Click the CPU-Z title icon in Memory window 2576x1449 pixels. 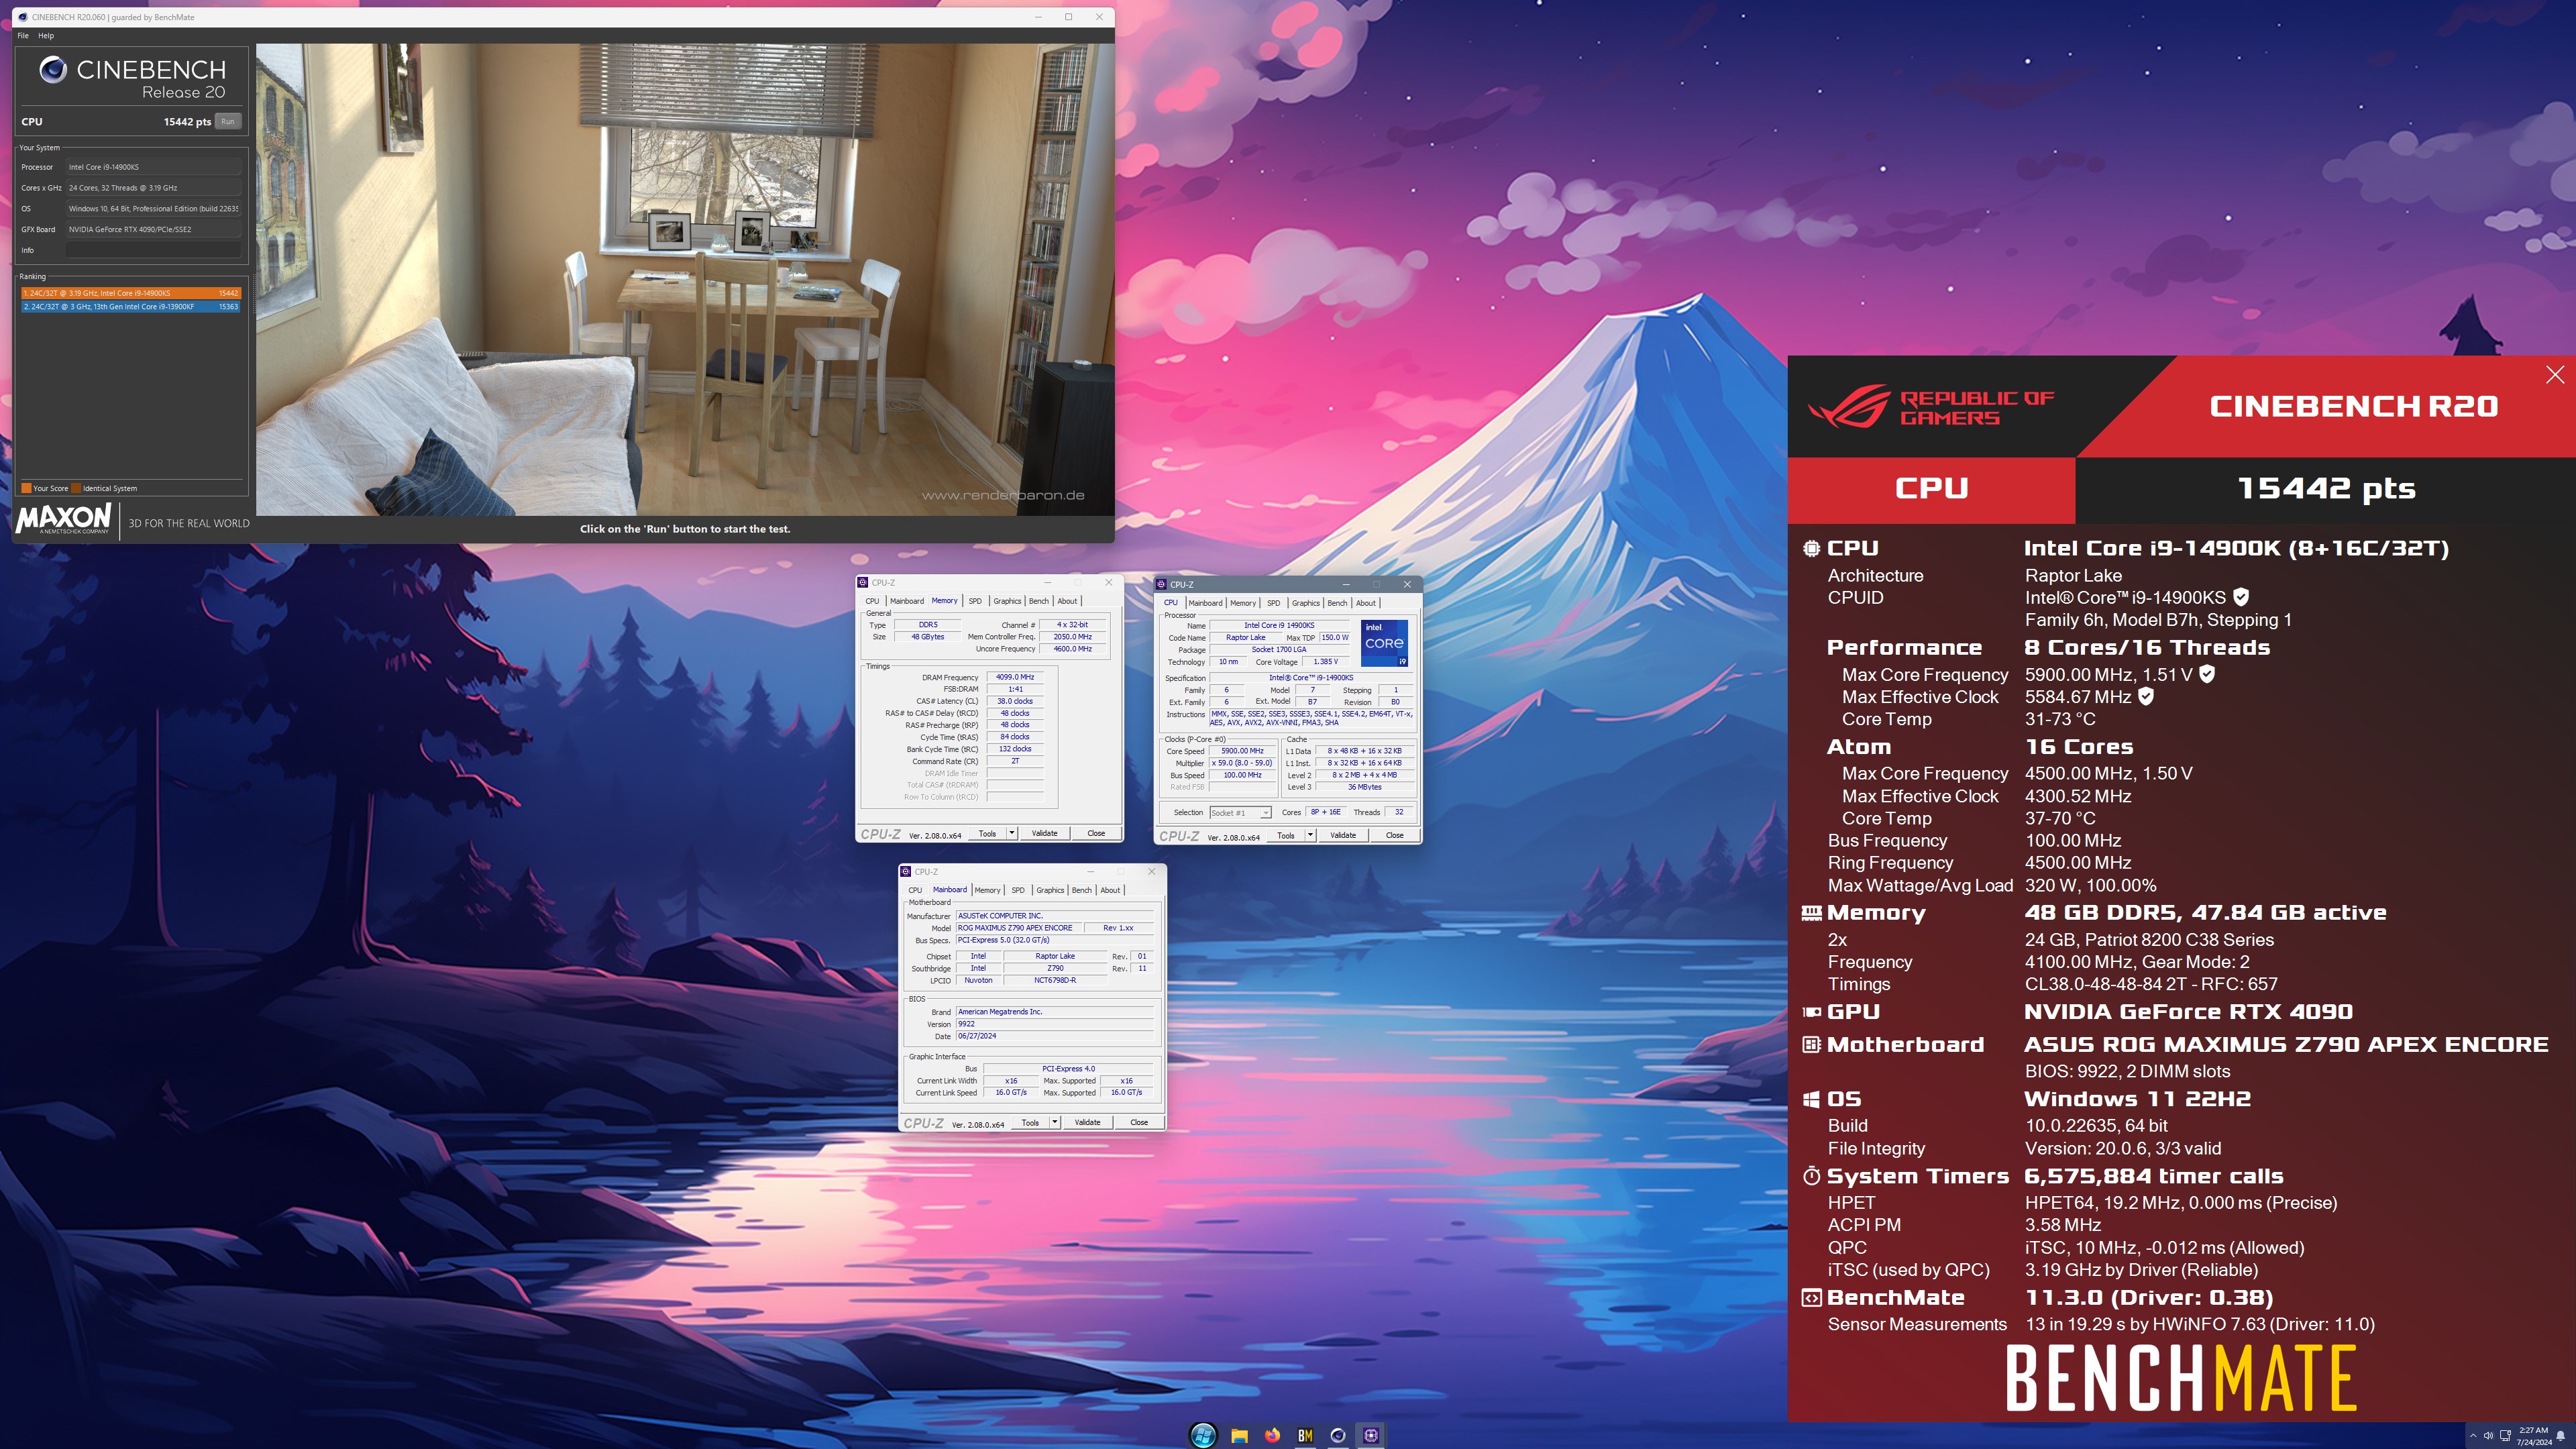coord(863,582)
